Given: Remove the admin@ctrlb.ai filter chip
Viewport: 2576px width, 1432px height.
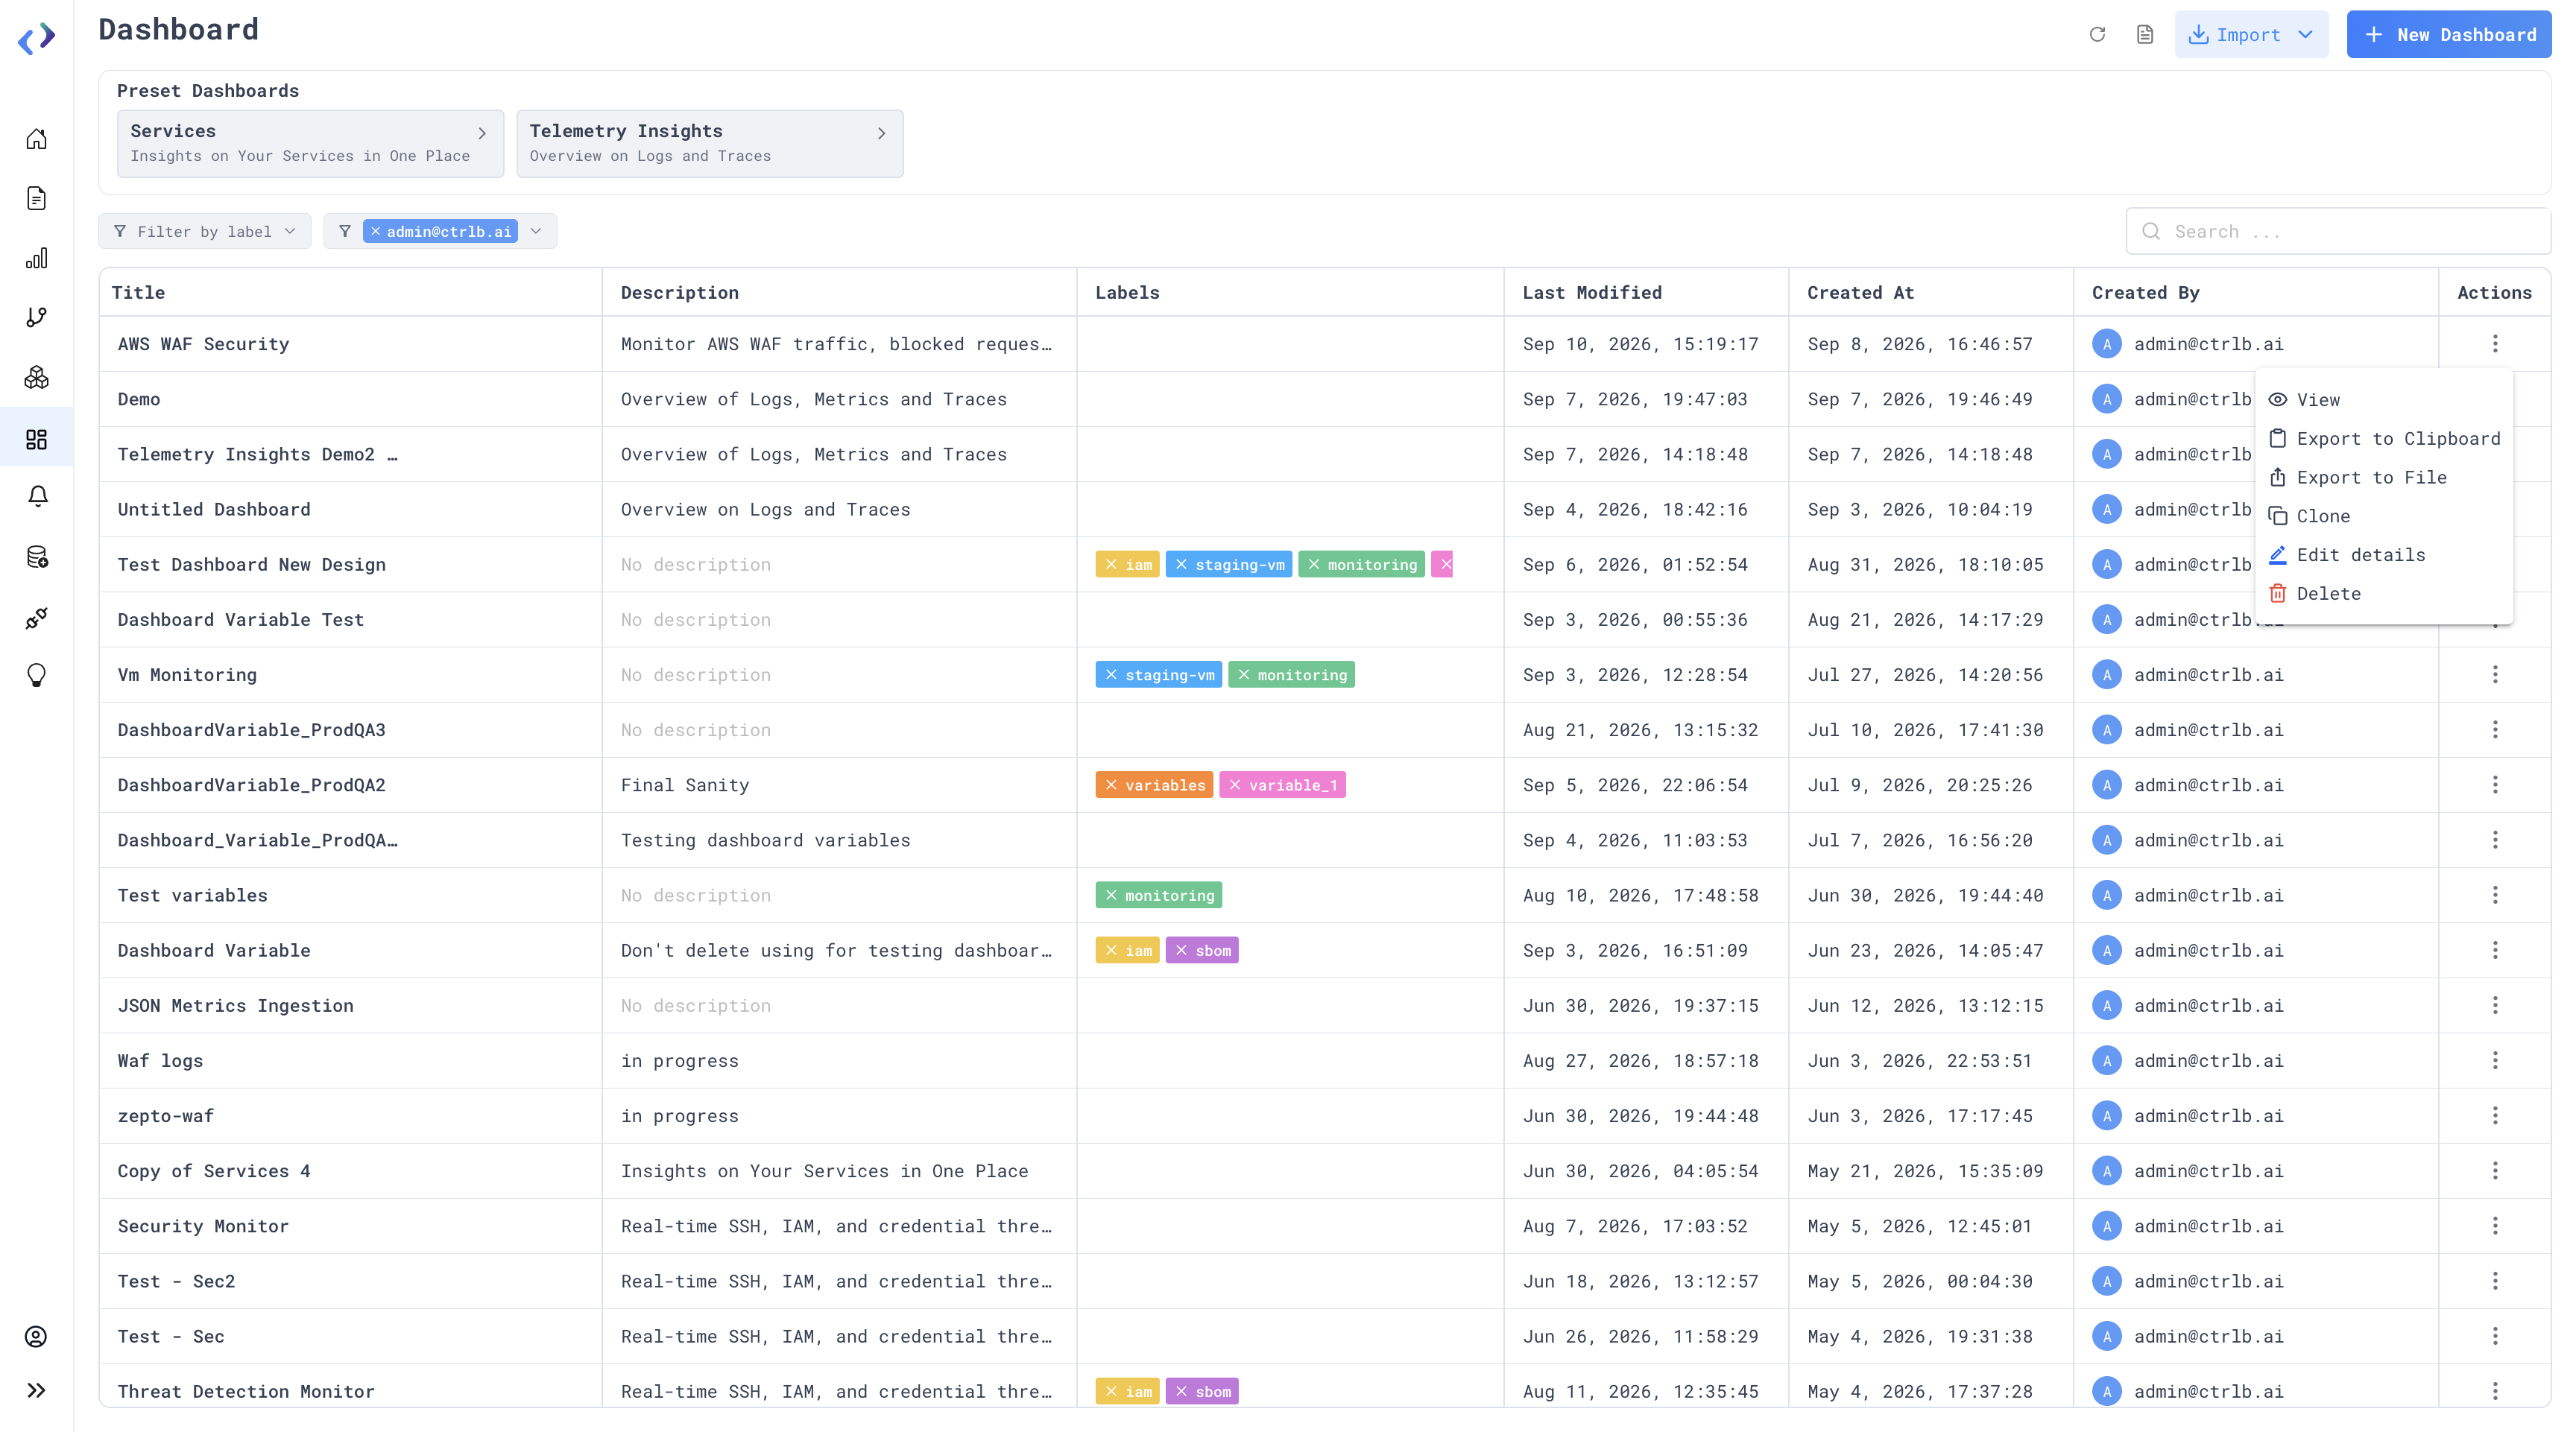Looking at the screenshot, I should pyautogui.click(x=376, y=232).
